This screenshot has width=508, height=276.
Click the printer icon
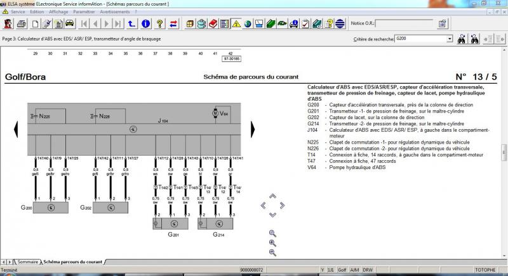(22, 23)
